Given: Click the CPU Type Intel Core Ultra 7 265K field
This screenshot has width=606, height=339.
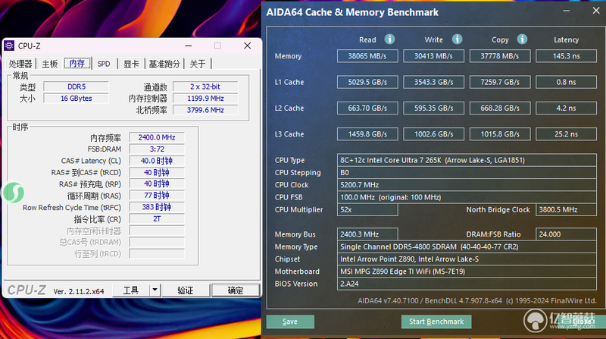Looking at the screenshot, I should tap(467, 160).
